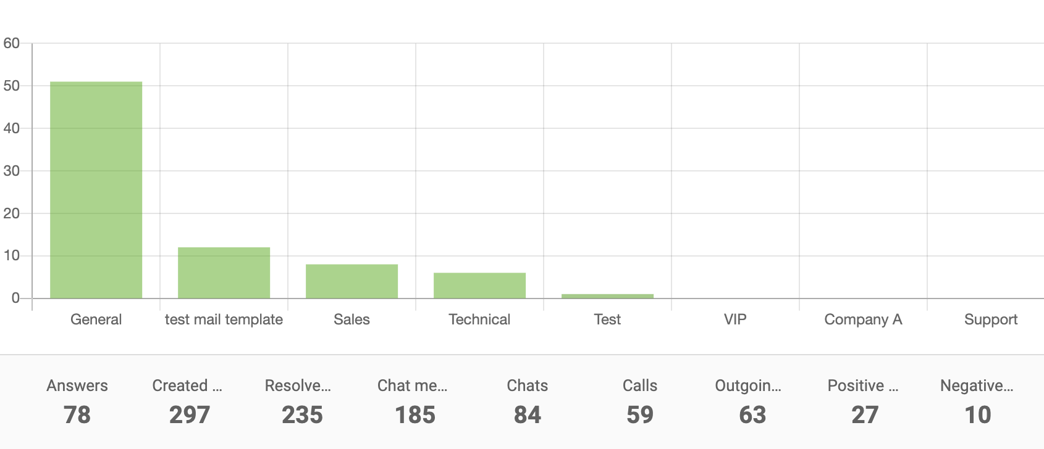Select the Resolved stat showing 235
The image size is (1044, 449).
point(302,402)
